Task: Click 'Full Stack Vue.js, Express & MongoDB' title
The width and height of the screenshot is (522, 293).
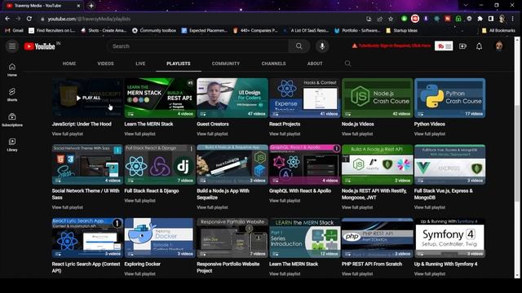Action: tap(444, 194)
